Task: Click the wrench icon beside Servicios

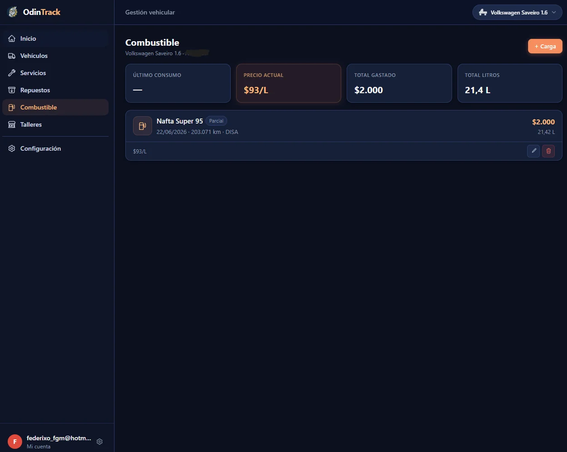Action: [12, 73]
